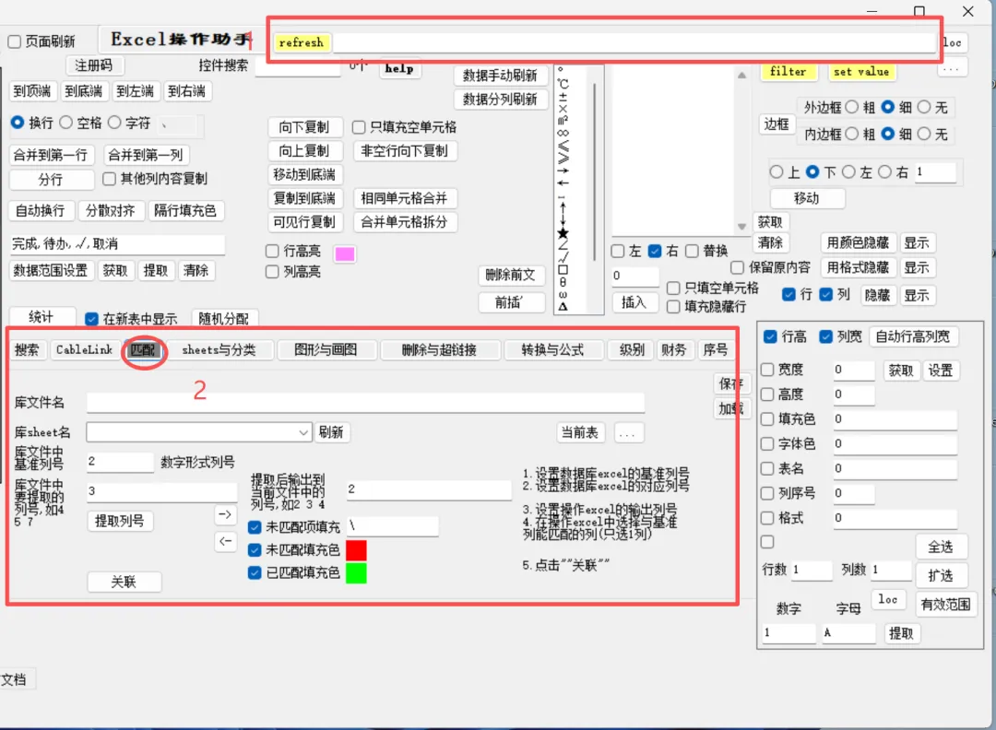Insert the degree Celsius ℃ symbol

(x=563, y=84)
